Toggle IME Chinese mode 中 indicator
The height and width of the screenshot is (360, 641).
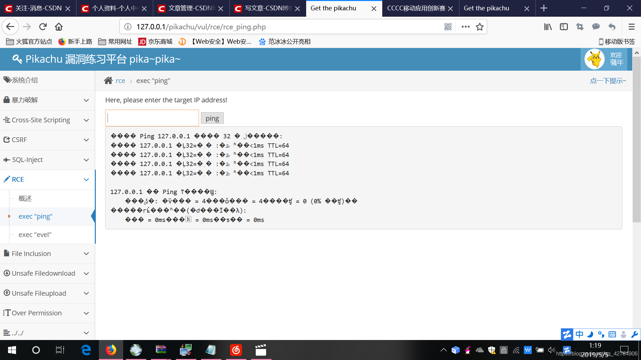pyautogui.click(x=579, y=334)
